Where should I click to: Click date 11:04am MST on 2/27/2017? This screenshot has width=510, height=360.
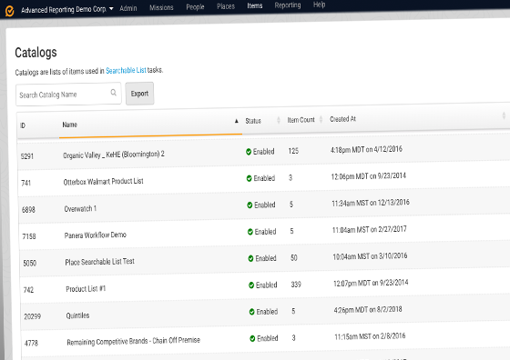click(369, 229)
